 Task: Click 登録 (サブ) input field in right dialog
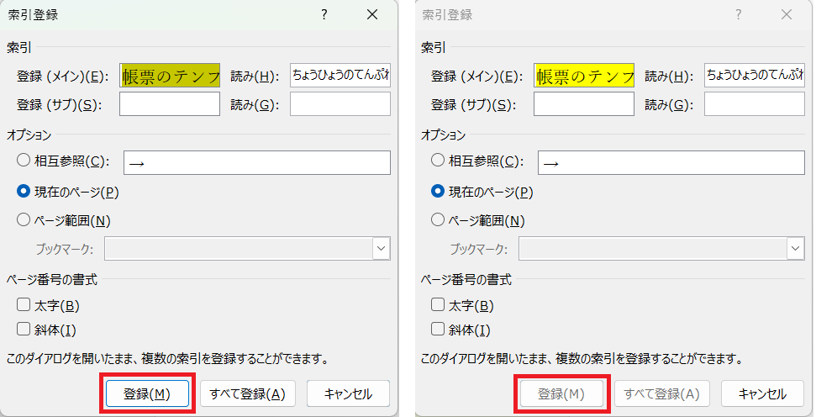click(x=584, y=104)
